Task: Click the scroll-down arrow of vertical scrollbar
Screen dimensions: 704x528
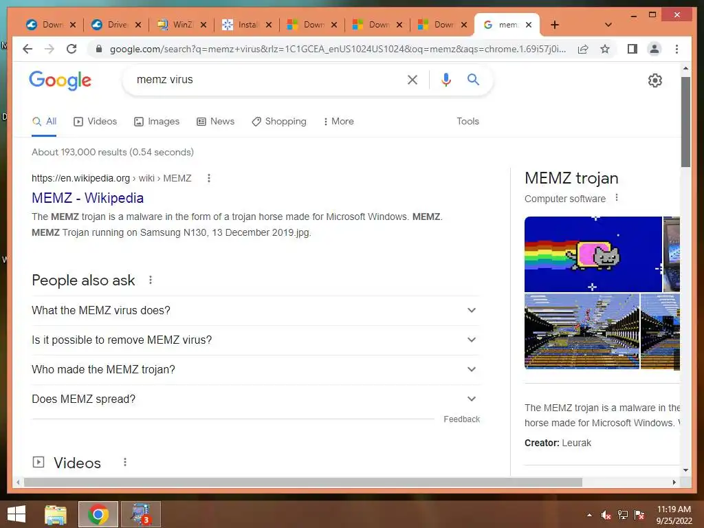Action: pos(685,470)
